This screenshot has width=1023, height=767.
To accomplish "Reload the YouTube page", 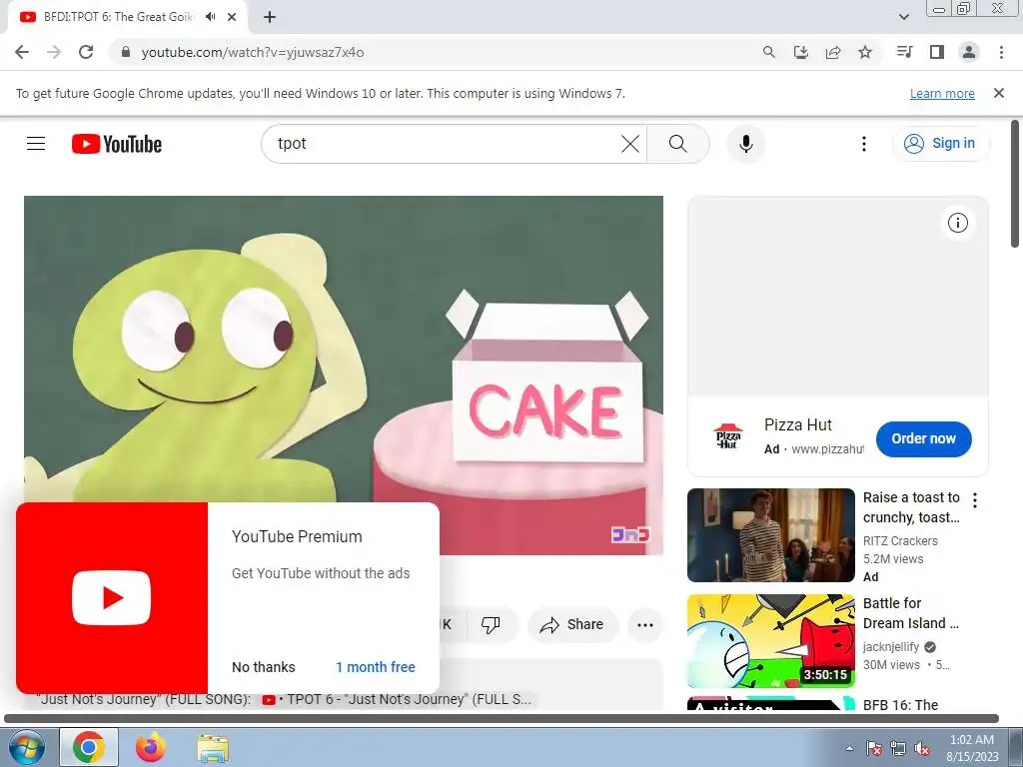I will click(86, 52).
